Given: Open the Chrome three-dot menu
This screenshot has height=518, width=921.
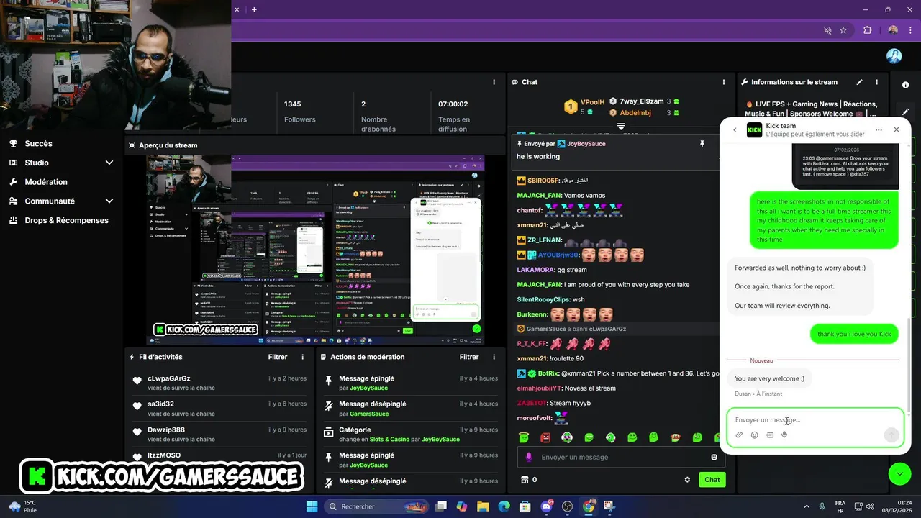Looking at the screenshot, I should (x=909, y=30).
